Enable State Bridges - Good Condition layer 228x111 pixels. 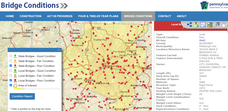pyautogui.click(x=11, y=56)
